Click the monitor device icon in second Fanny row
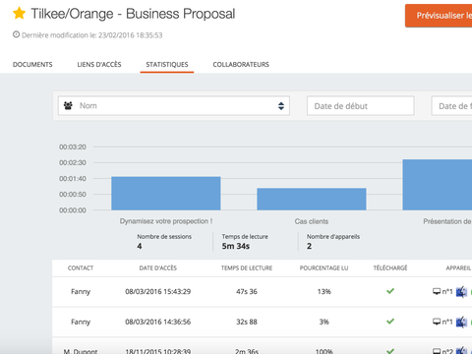 (x=437, y=322)
